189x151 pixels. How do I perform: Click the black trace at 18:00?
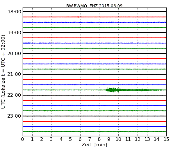pyautogui.click(x=94, y=12)
